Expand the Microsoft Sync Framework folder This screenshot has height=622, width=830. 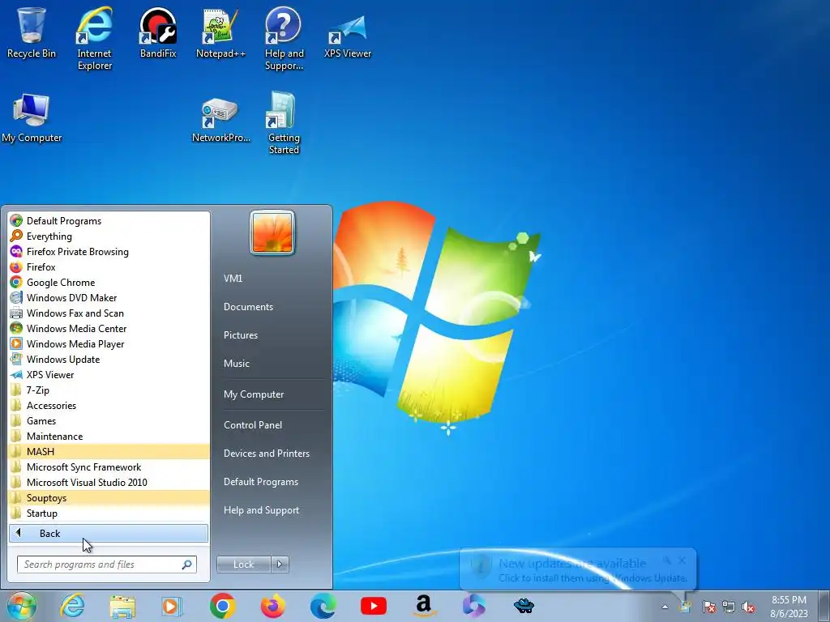(x=109, y=466)
